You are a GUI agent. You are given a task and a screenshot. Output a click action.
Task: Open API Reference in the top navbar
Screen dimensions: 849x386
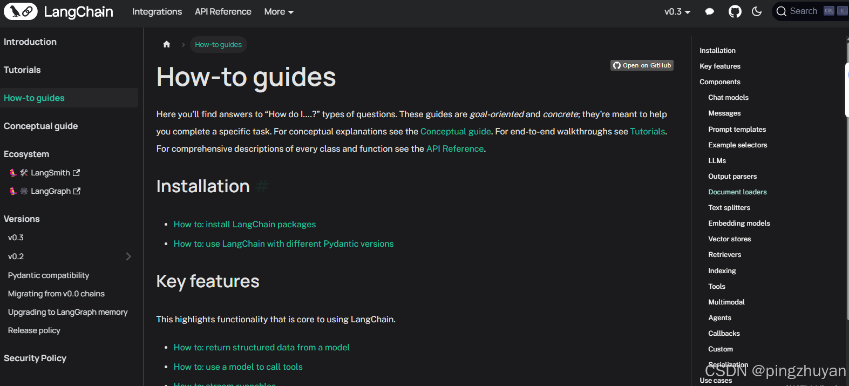click(x=223, y=12)
